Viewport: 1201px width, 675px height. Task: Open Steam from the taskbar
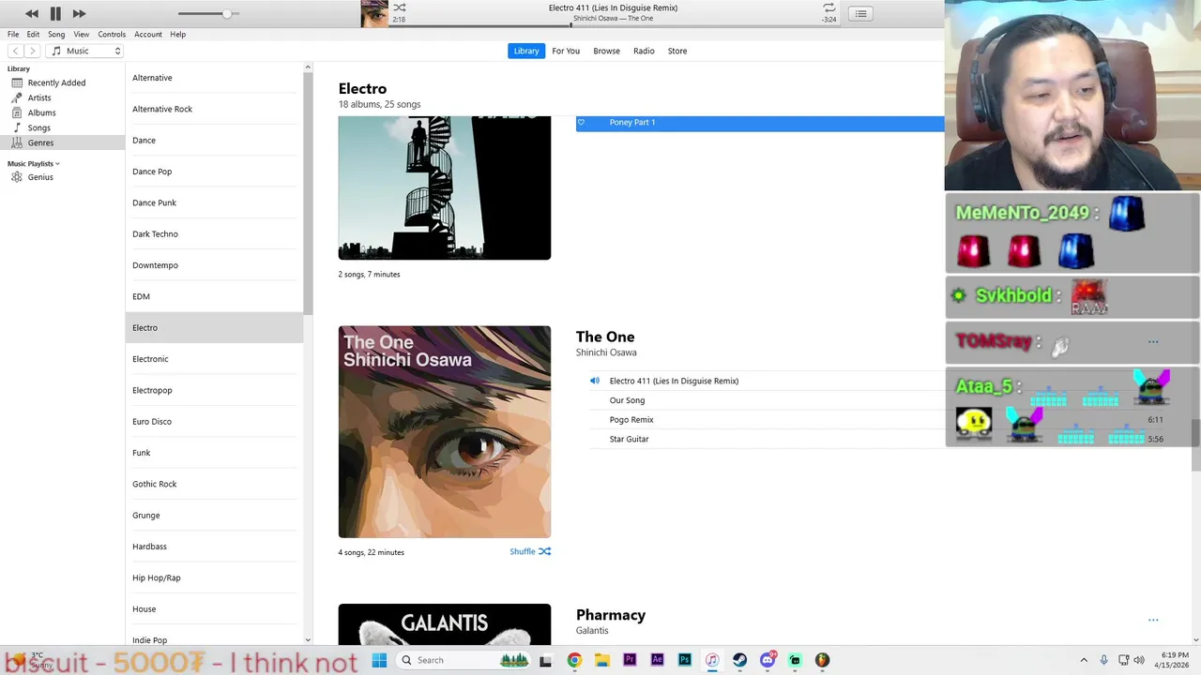pyautogui.click(x=739, y=660)
